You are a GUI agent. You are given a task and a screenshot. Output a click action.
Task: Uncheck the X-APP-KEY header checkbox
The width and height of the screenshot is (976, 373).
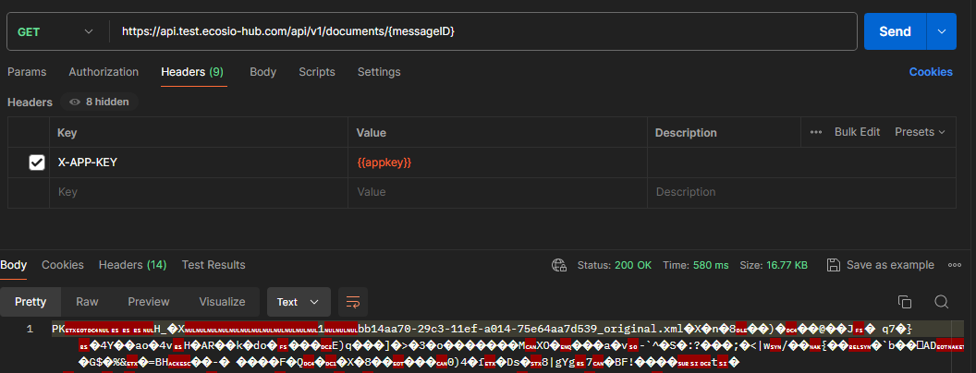tap(37, 162)
